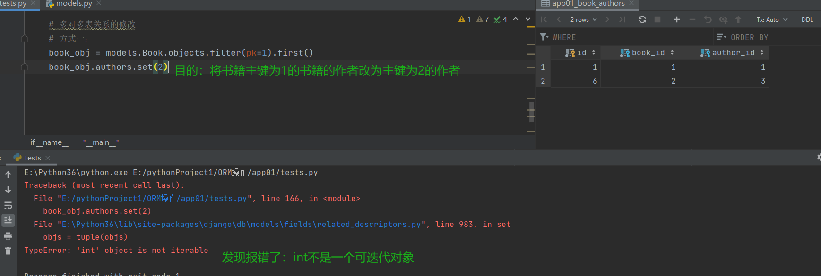The height and width of the screenshot is (276, 821).
Task: Jump to next highlighted error in editor
Action: tap(528, 19)
